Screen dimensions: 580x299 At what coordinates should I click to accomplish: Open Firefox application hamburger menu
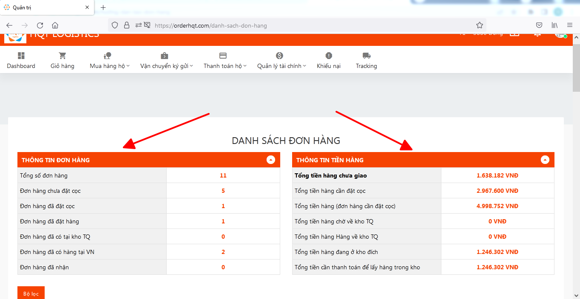coord(570,25)
